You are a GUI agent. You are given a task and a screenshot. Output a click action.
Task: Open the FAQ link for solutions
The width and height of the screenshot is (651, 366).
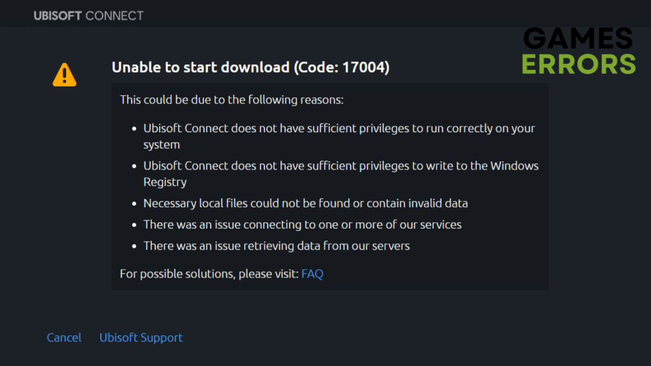coord(312,274)
